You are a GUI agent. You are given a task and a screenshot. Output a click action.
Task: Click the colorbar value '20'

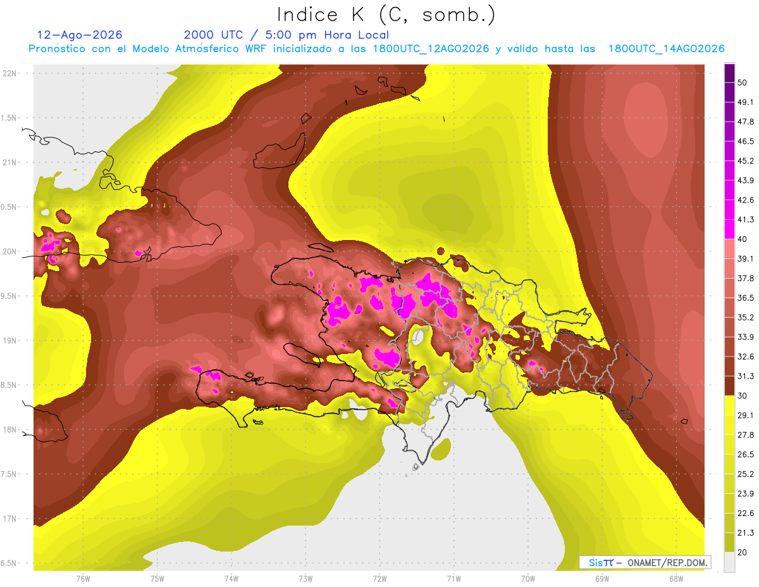[743, 552]
